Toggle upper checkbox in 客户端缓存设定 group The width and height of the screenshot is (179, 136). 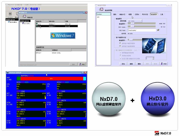[x=120, y=43]
